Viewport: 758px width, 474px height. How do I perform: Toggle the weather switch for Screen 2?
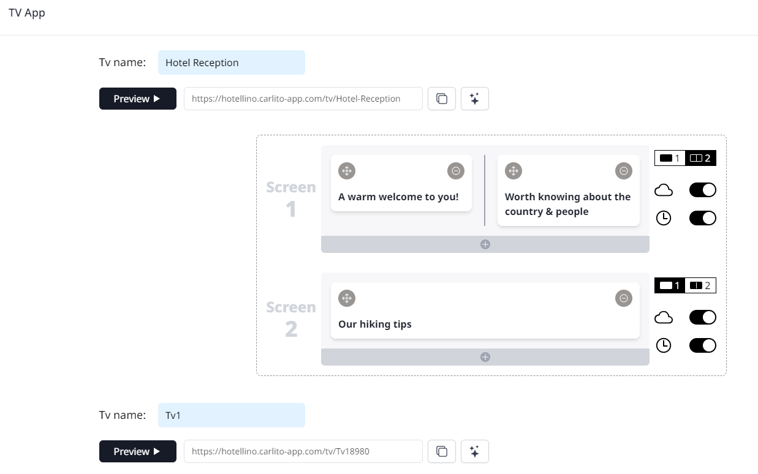point(702,317)
